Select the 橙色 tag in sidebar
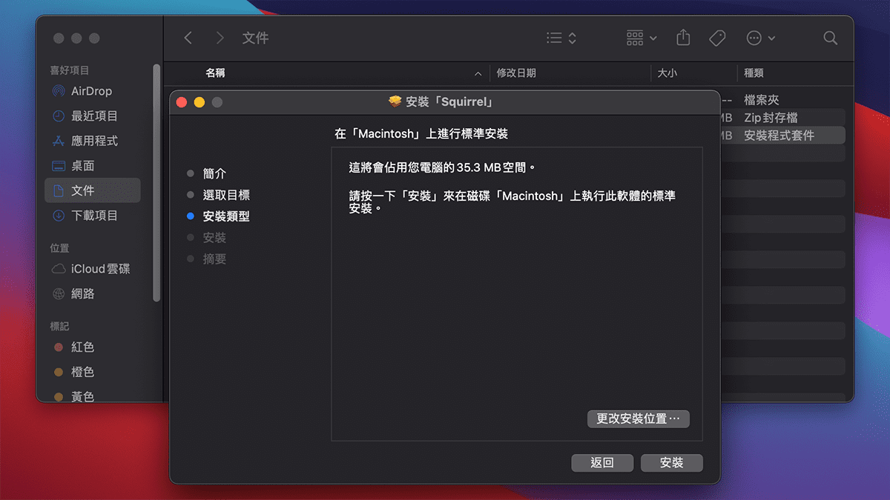 click(x=82, y=372)
